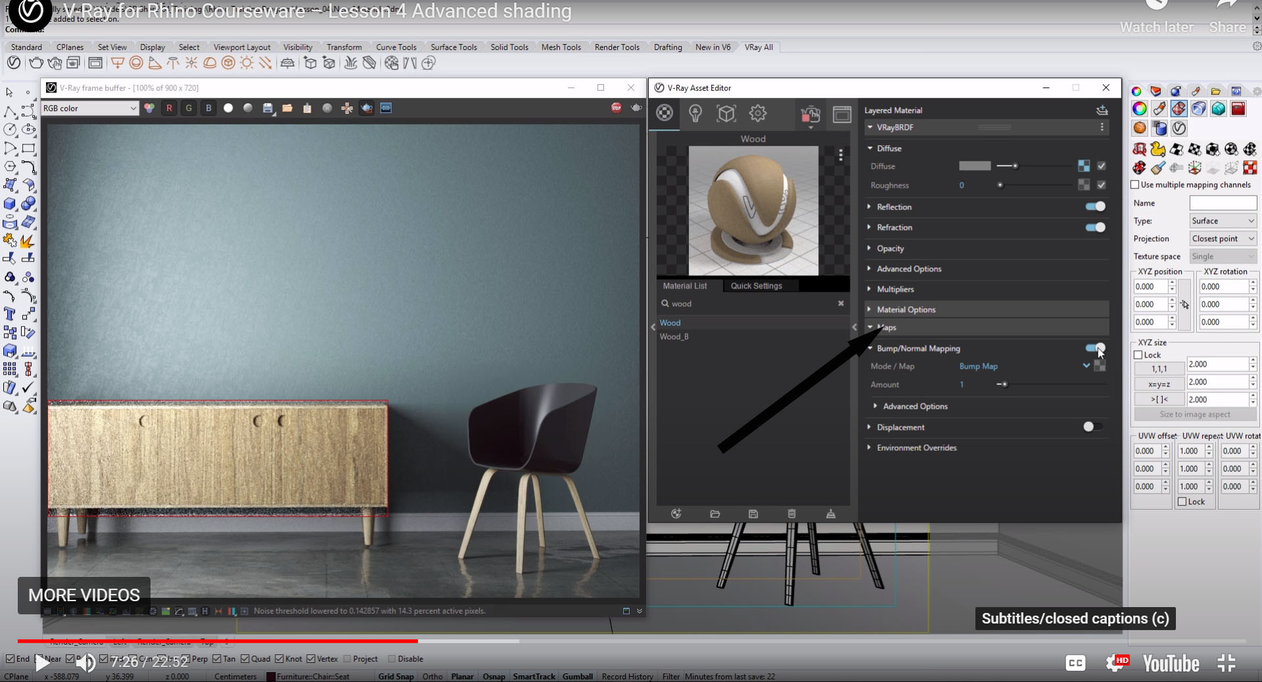Open VRayBRDF three-dot options menu
Screen dimensions: 1262x682
click(x=1102, y=127)
